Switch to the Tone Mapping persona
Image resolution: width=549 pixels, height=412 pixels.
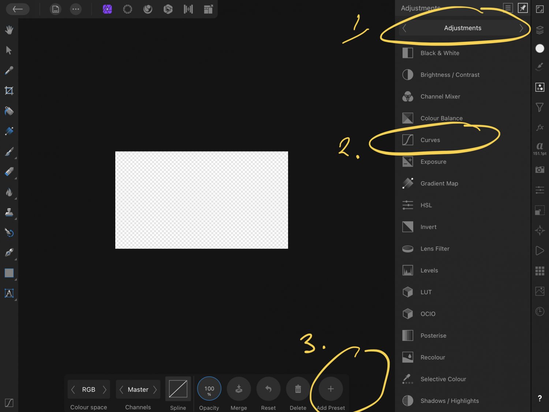pyautogui.click(x=188, y=9)
